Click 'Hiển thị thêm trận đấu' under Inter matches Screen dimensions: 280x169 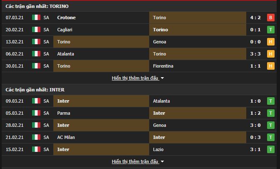(x=135, y=161)
